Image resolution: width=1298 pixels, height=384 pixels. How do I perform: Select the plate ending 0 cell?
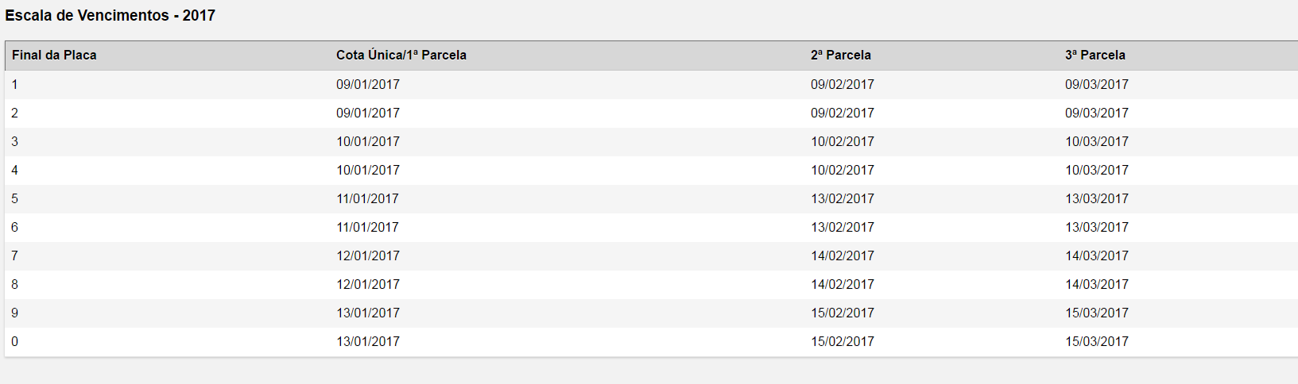point(14,341)
